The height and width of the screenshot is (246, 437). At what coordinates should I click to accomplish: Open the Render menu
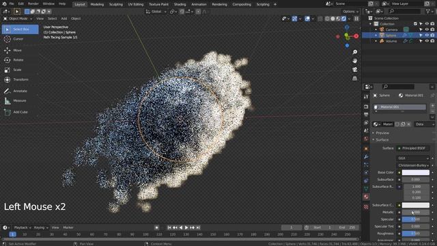coord(33,4)
